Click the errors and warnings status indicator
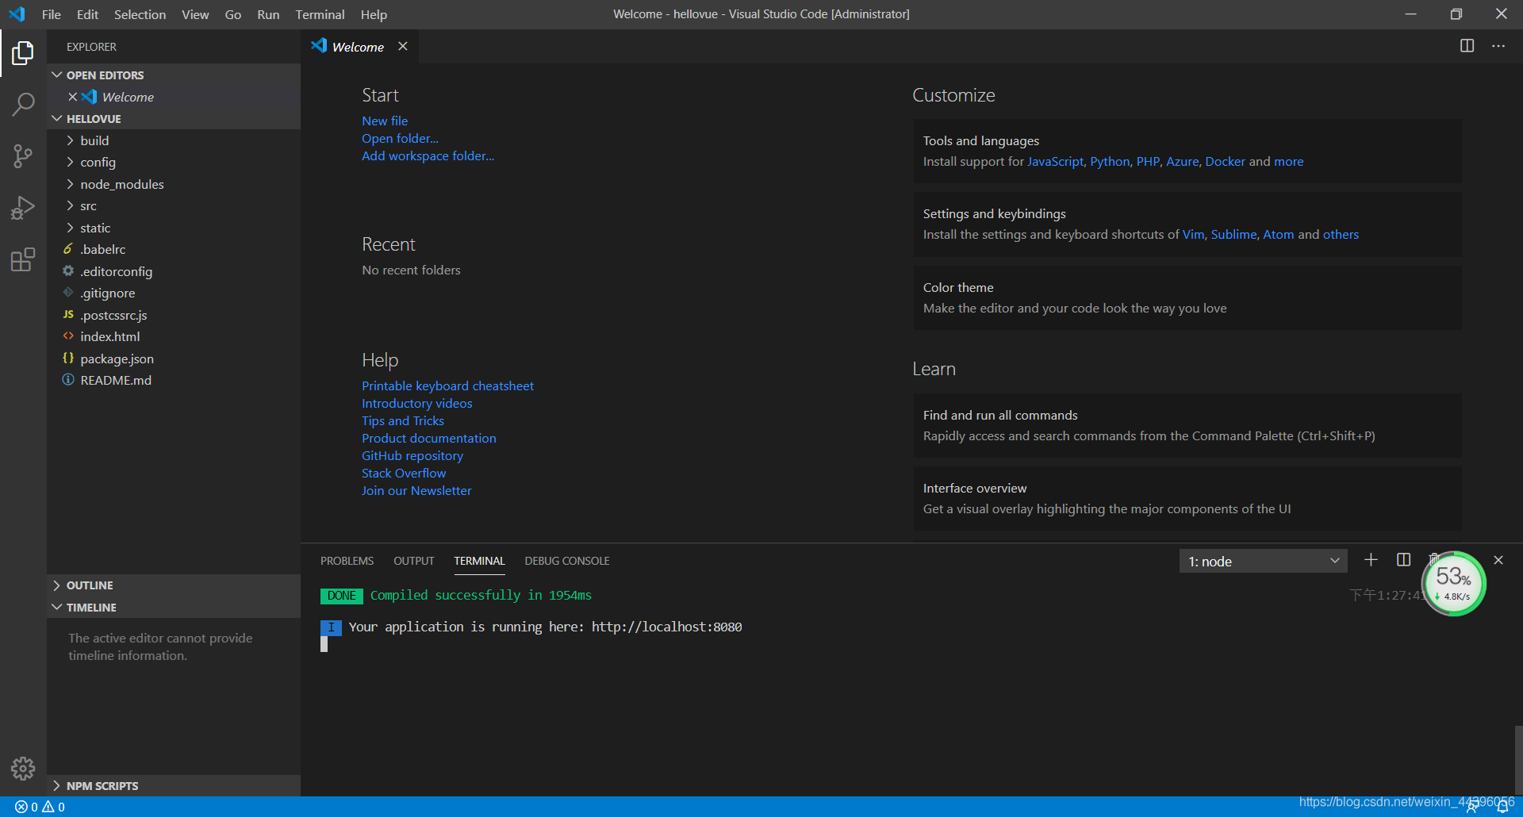 point(40,807)
